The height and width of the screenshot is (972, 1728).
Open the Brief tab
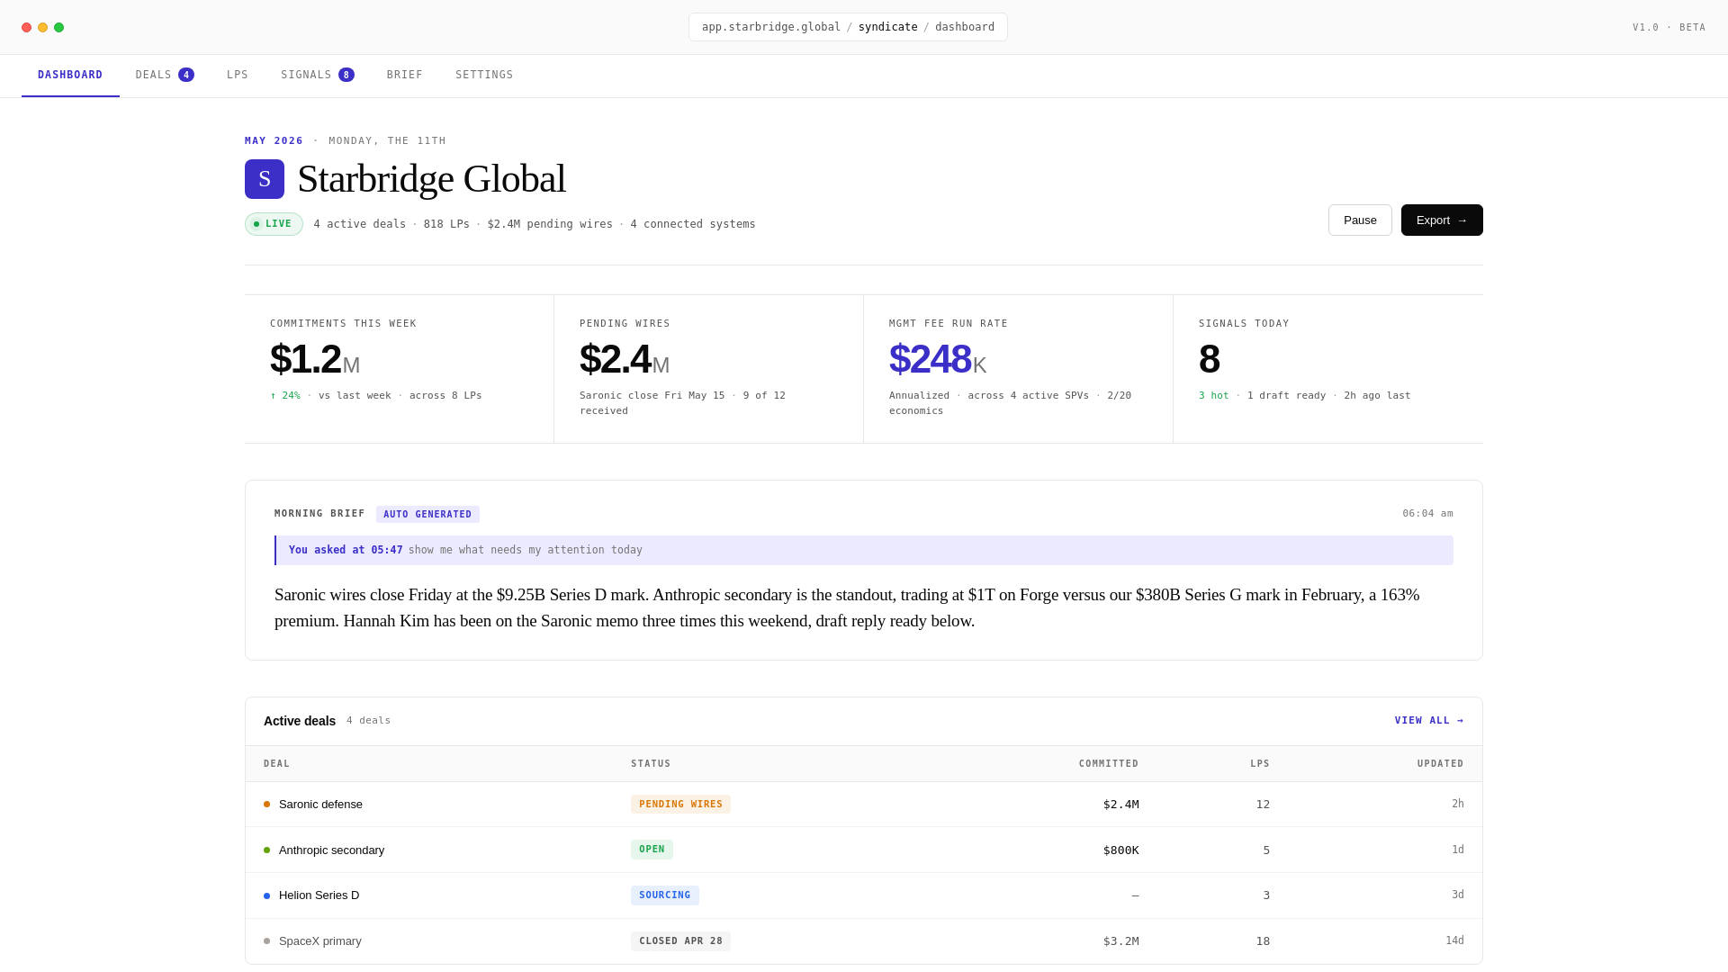click(405, 75)
